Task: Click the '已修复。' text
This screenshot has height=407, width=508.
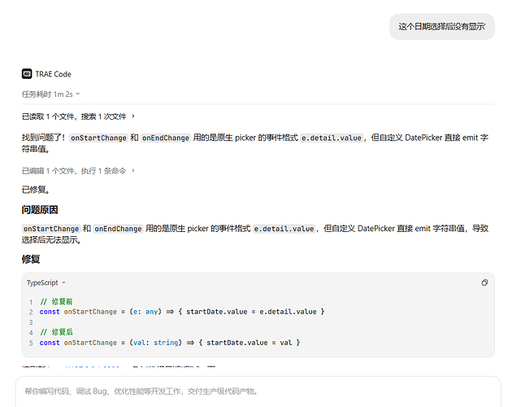Action: pyautogui.click(x=36, y=190)
